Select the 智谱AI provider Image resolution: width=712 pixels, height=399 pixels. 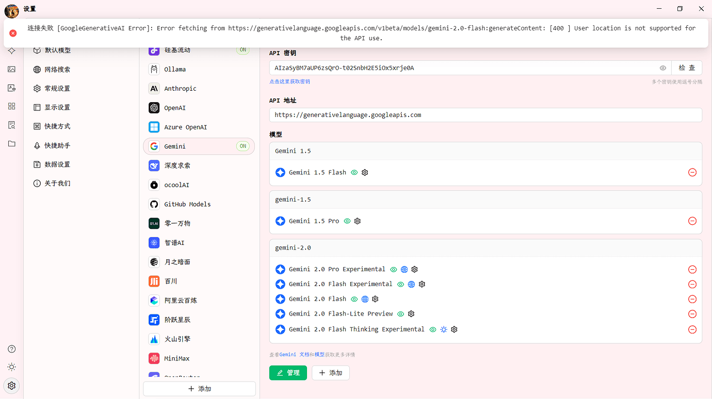coord(199,242)
